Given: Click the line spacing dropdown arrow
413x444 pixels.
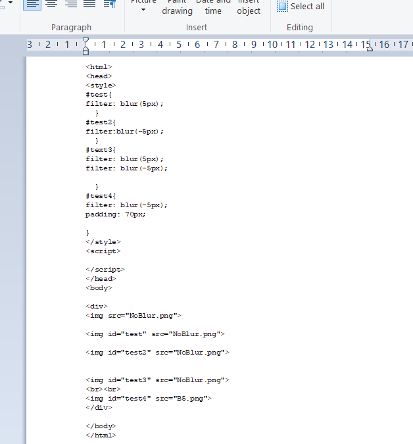Looking at the screenshot, I should (11, 2).
